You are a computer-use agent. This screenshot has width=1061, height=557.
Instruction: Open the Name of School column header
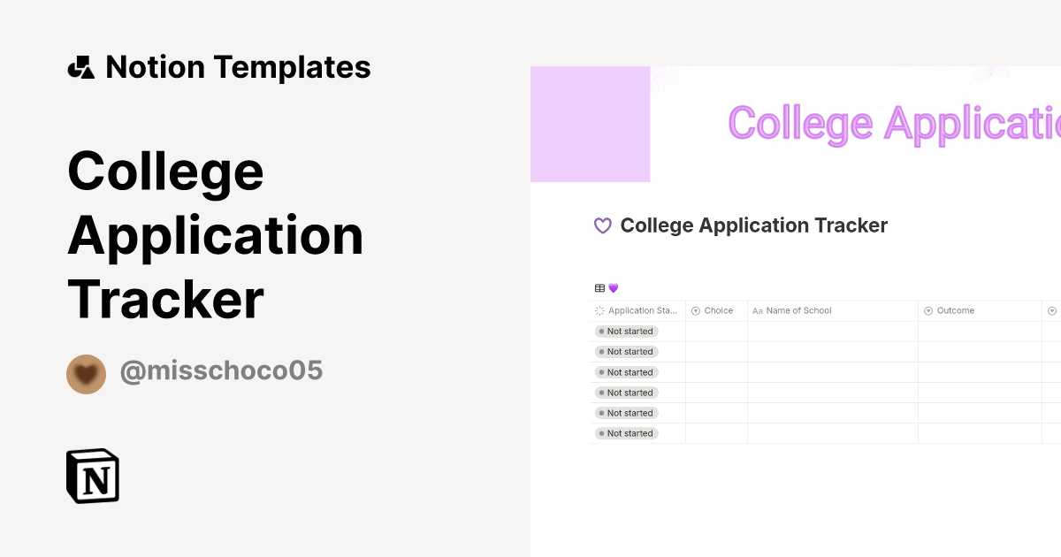click(798, 311)
